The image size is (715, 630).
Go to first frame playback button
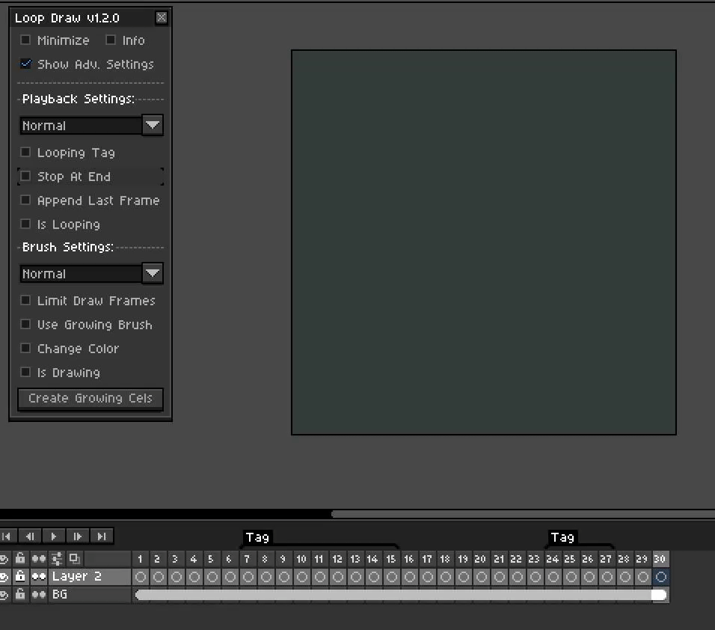[7, 536]
